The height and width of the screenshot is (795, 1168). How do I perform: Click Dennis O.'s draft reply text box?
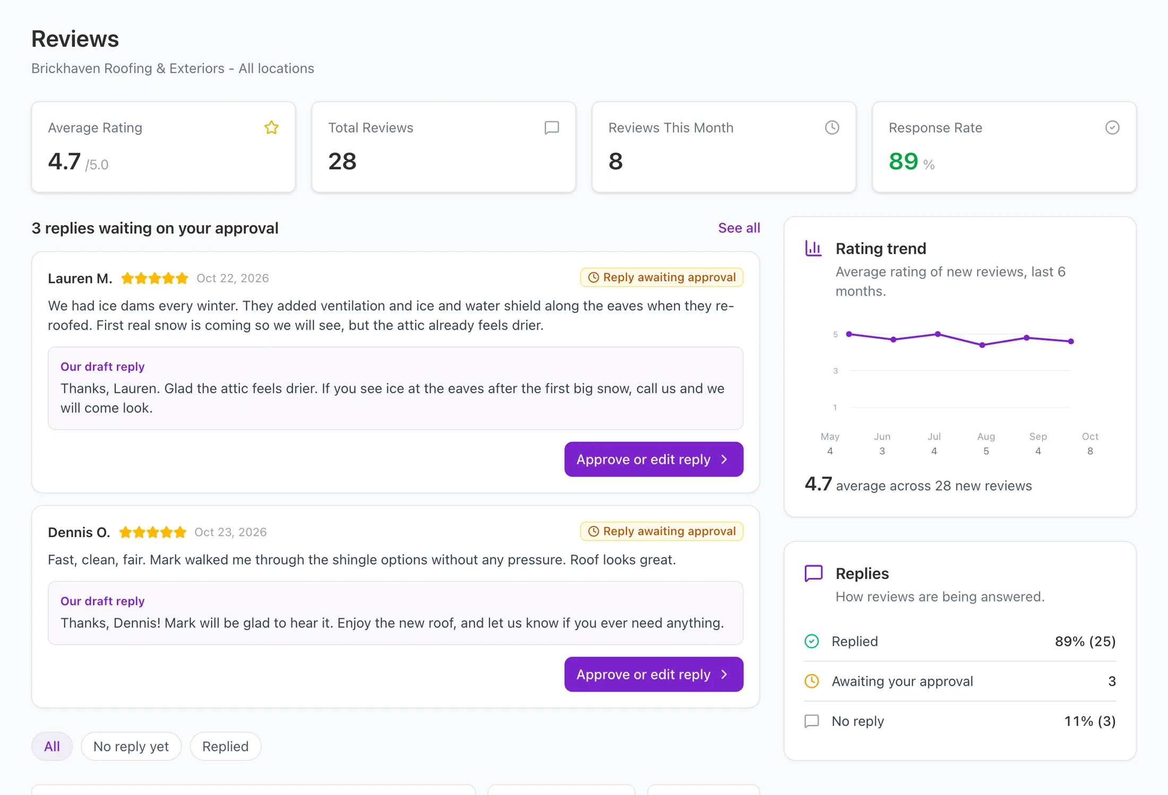pyautogui.click(x=396, y=613)
